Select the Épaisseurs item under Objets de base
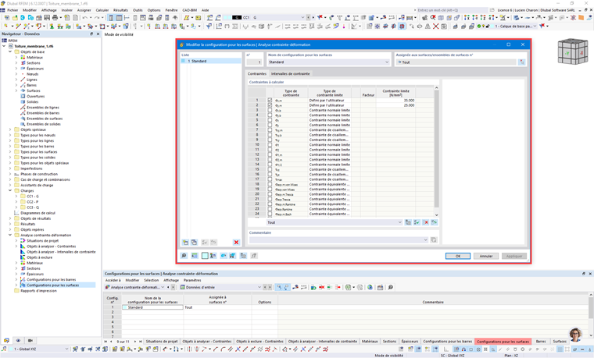This screenshot has width=594, height=358. (x=35, y=69)
